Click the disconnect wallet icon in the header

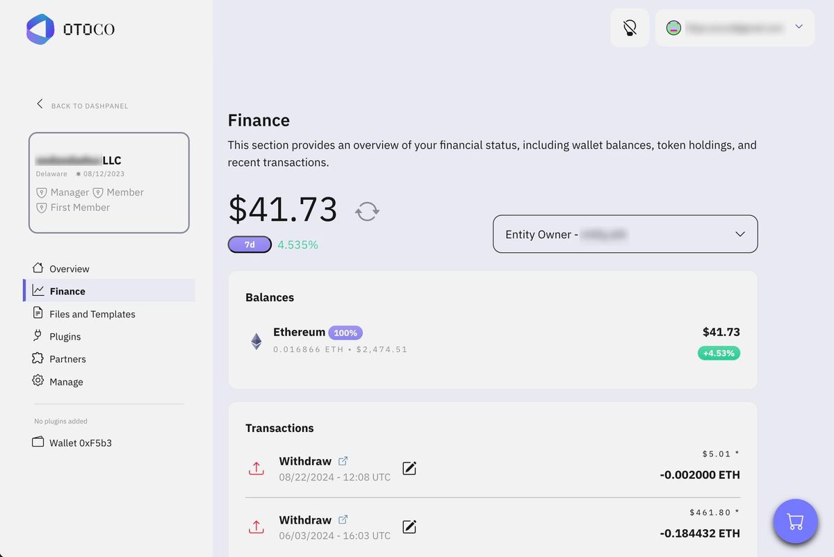pos(630,27)
